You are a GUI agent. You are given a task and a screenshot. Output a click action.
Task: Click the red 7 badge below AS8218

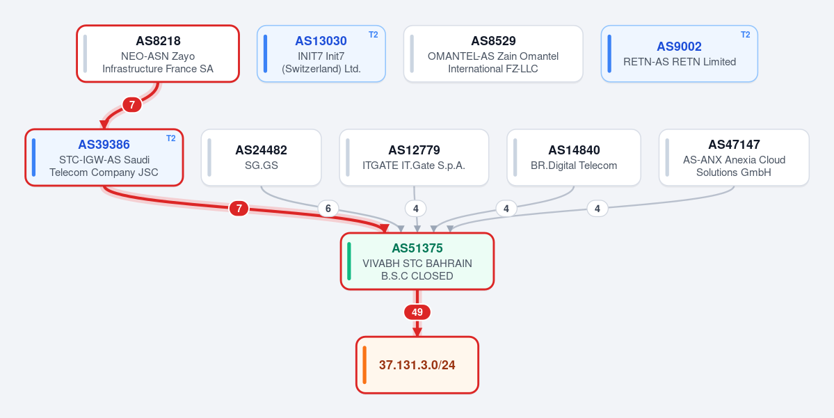click(x=132, y=105)
